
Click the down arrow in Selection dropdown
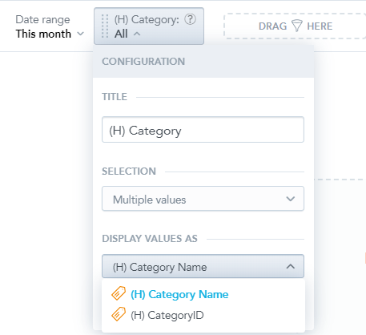pos(291,199)
